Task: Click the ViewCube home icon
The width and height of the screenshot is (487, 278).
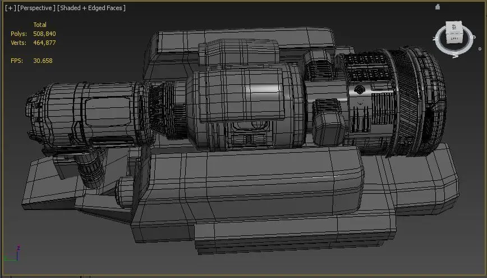Action: (438, 7)
